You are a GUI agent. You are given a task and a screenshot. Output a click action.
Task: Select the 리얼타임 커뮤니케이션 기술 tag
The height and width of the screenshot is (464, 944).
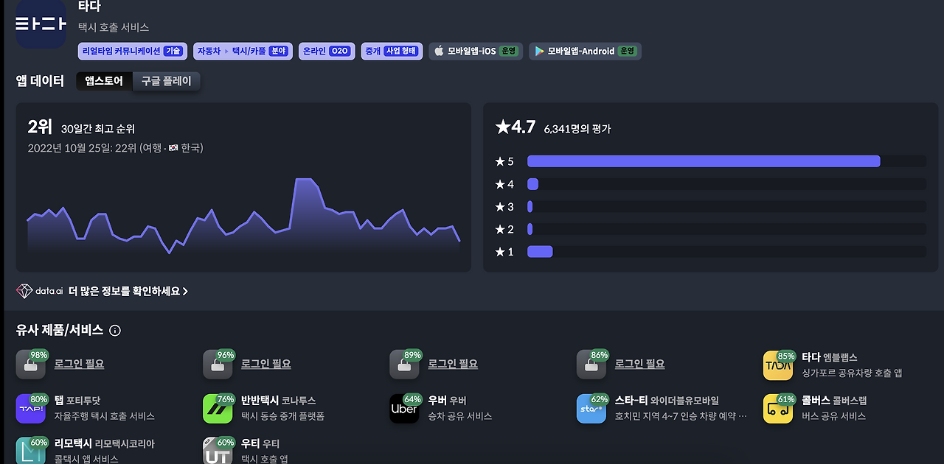[133, 51]
